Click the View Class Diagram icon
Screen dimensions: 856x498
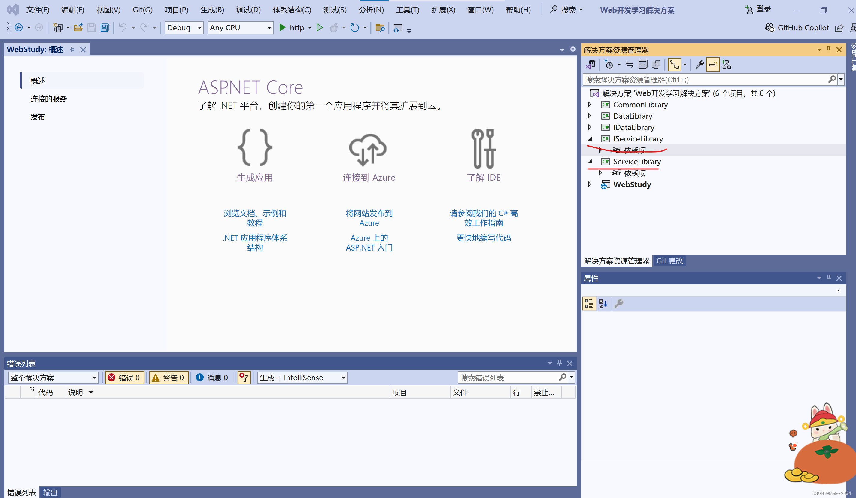tap(727, 65)
